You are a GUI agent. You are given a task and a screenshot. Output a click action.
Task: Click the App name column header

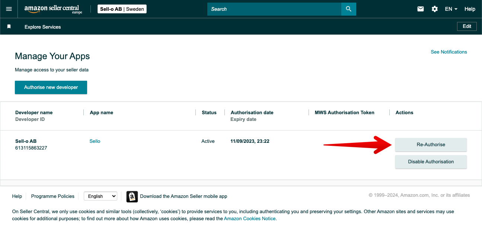102,112
